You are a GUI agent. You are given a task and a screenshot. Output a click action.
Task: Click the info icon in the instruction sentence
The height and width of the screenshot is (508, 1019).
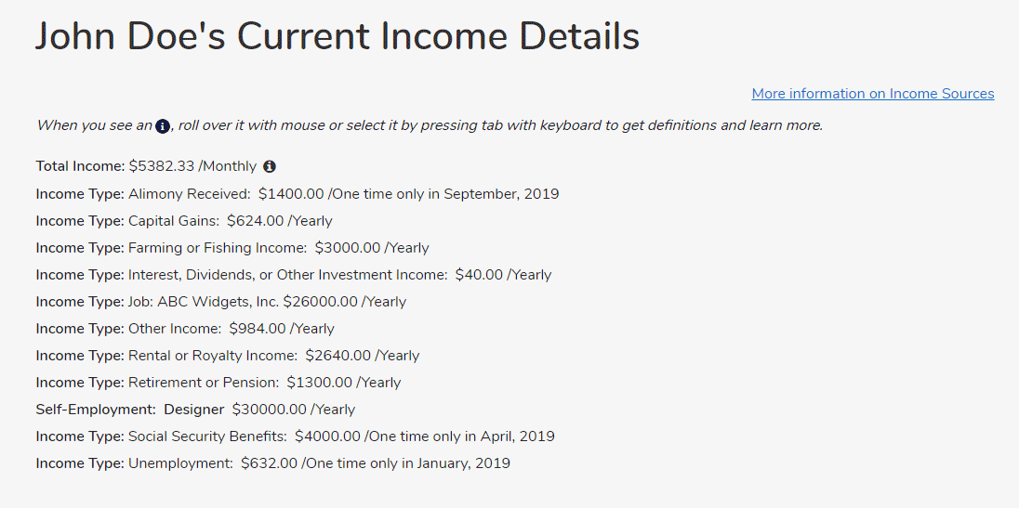coord(163,126)
